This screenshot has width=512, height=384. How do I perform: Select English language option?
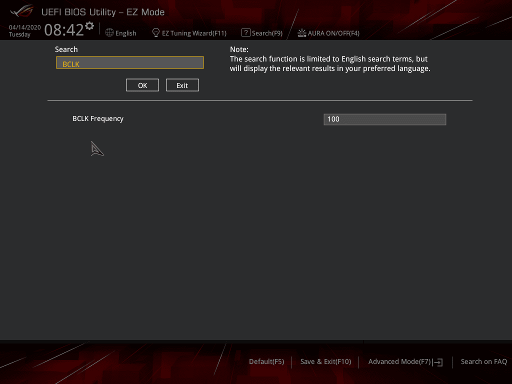coord(125,33)
